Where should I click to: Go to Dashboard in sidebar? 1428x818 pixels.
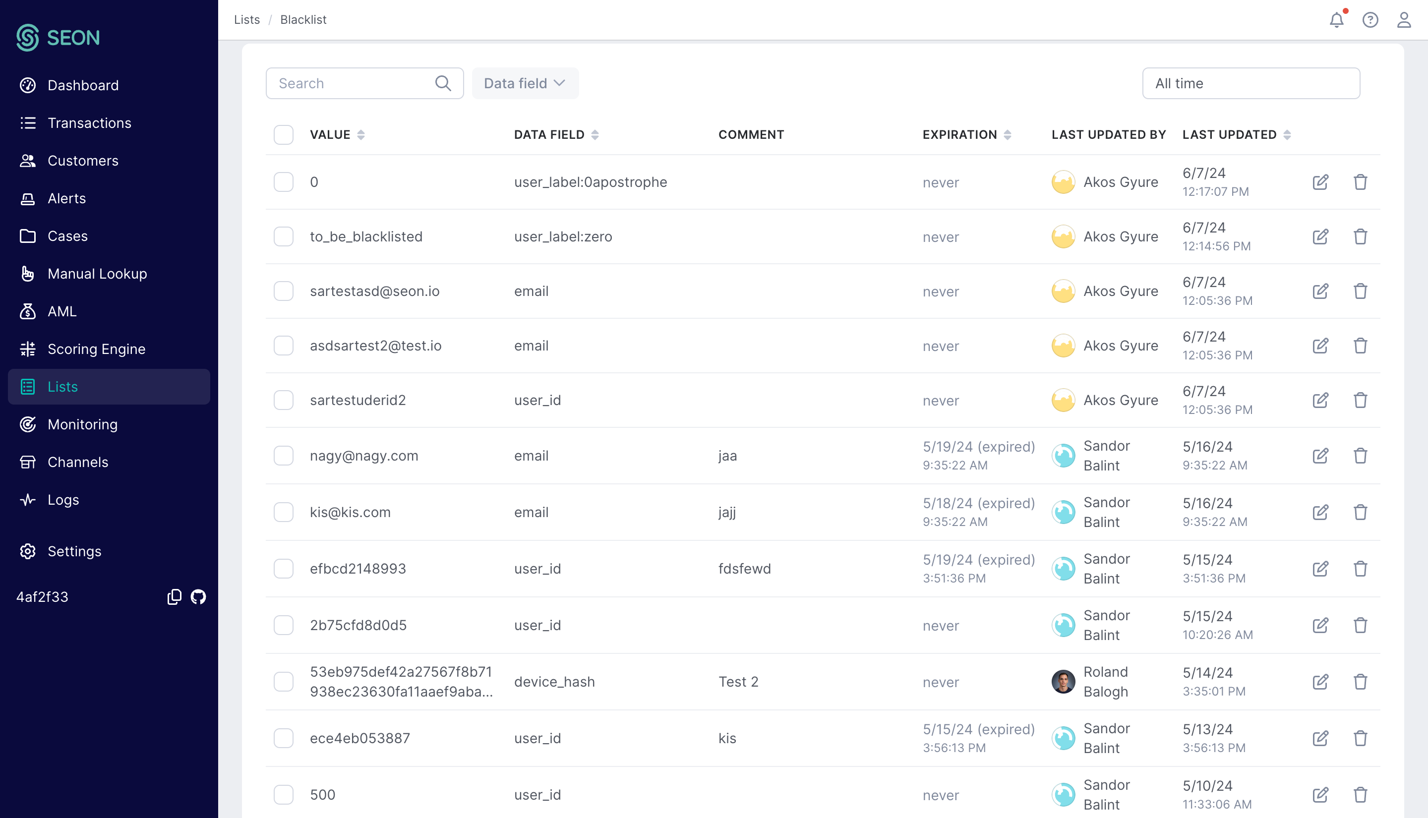pos(109,85)
